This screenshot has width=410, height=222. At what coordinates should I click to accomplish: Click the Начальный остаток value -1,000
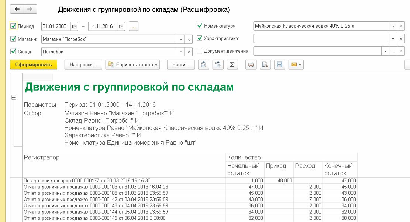256,180
